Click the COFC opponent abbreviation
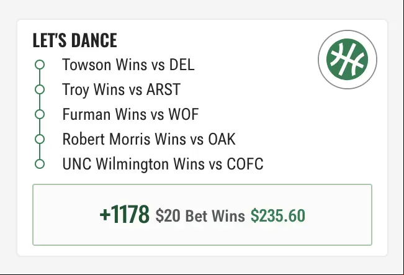Image resolution: width=404 pixels, height=275 pixels. point(245,164)
